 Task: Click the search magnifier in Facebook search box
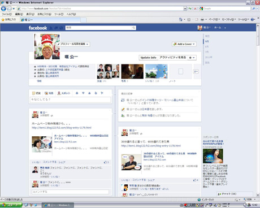pyautogui.click(x=133, y=28)
